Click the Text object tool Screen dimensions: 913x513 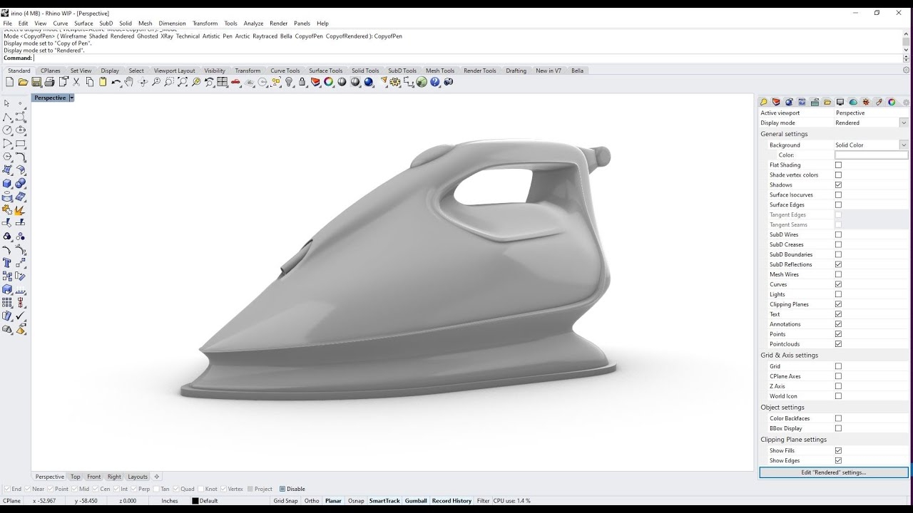click(7, 263)
